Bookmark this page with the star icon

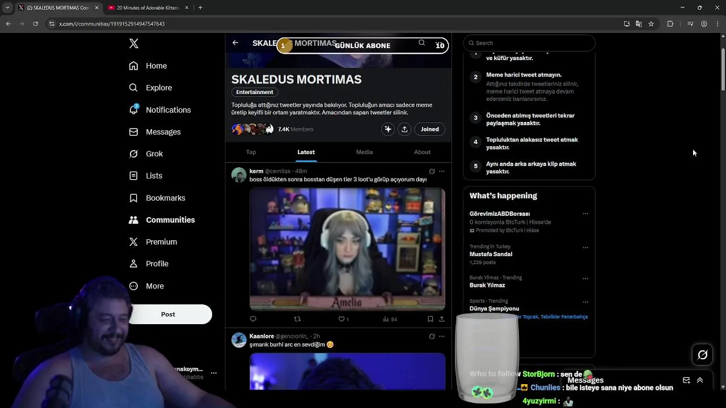(x=651, y=24)
